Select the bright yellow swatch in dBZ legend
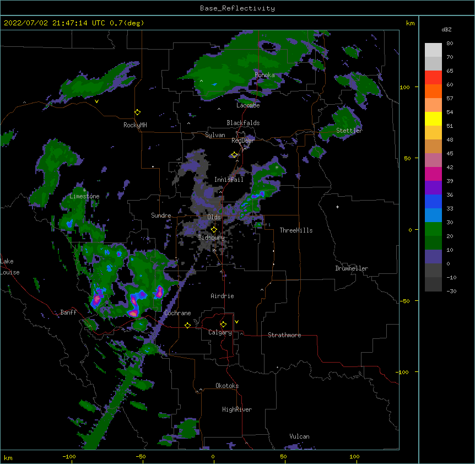This screenshot has height=464, width=475. pyautogui.click(x=433, y=118)
